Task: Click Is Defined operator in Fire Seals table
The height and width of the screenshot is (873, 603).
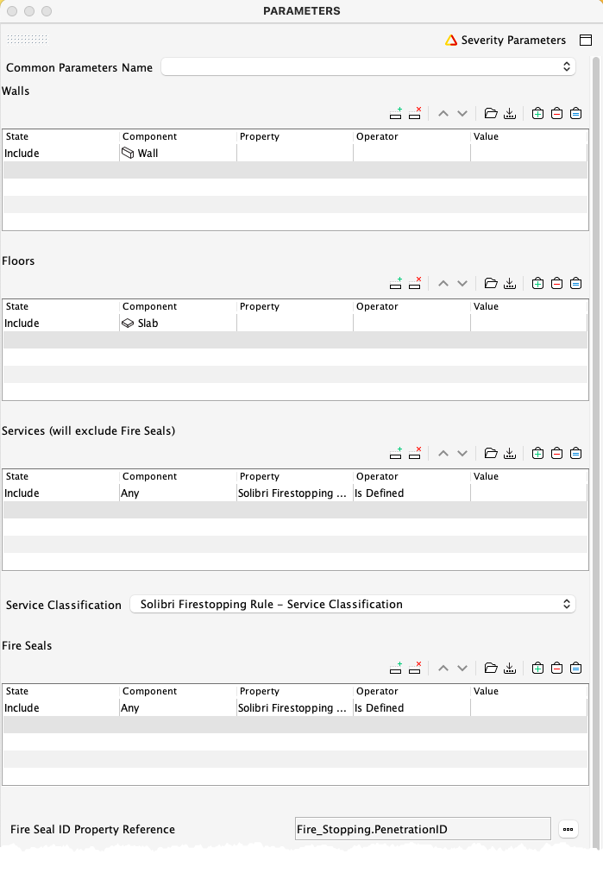Action: [x=411, y=707]
